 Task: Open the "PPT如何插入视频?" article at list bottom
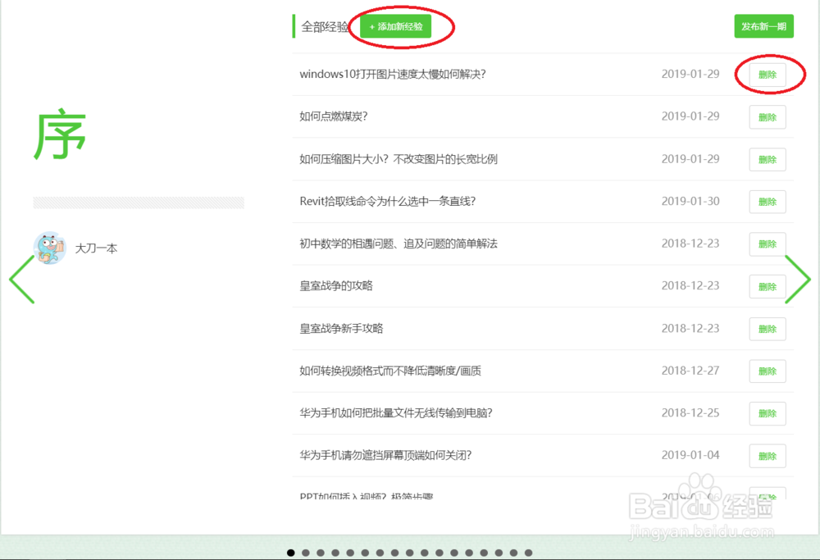(366, 498)
